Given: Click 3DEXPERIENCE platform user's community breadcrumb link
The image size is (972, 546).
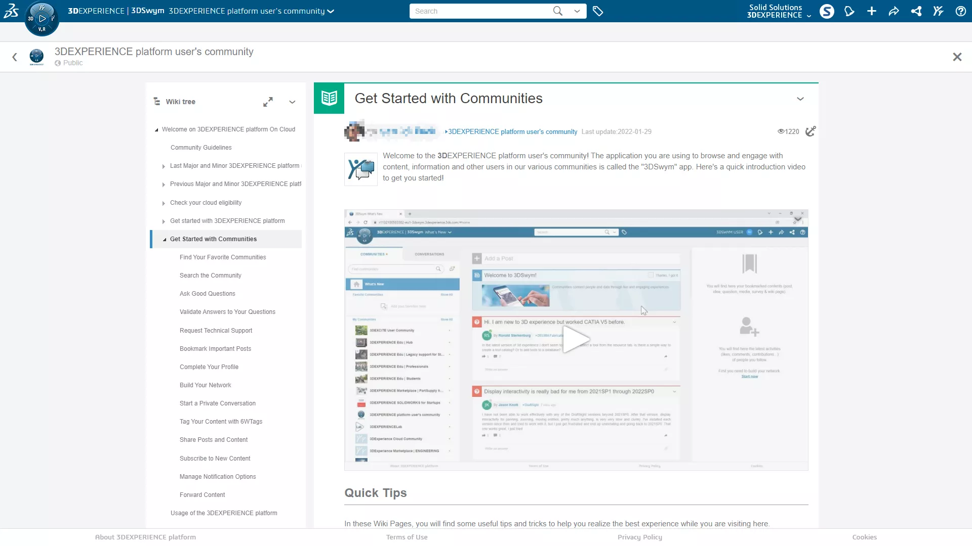Looking at the screenshot, I should [512, 132].
